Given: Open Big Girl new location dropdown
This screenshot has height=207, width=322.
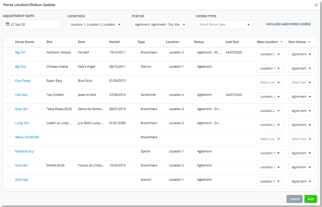Looking at the screenshot, I should 270,54.
